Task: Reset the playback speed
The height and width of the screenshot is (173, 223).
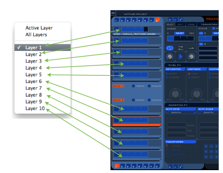Action: point(180,33)
